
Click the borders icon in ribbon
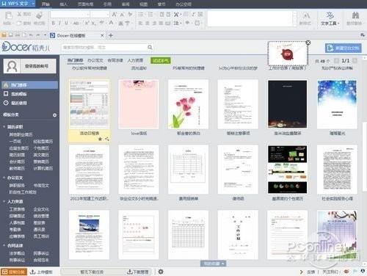coord(197,23)
